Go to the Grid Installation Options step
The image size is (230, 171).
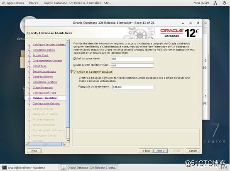coord(47,61)
